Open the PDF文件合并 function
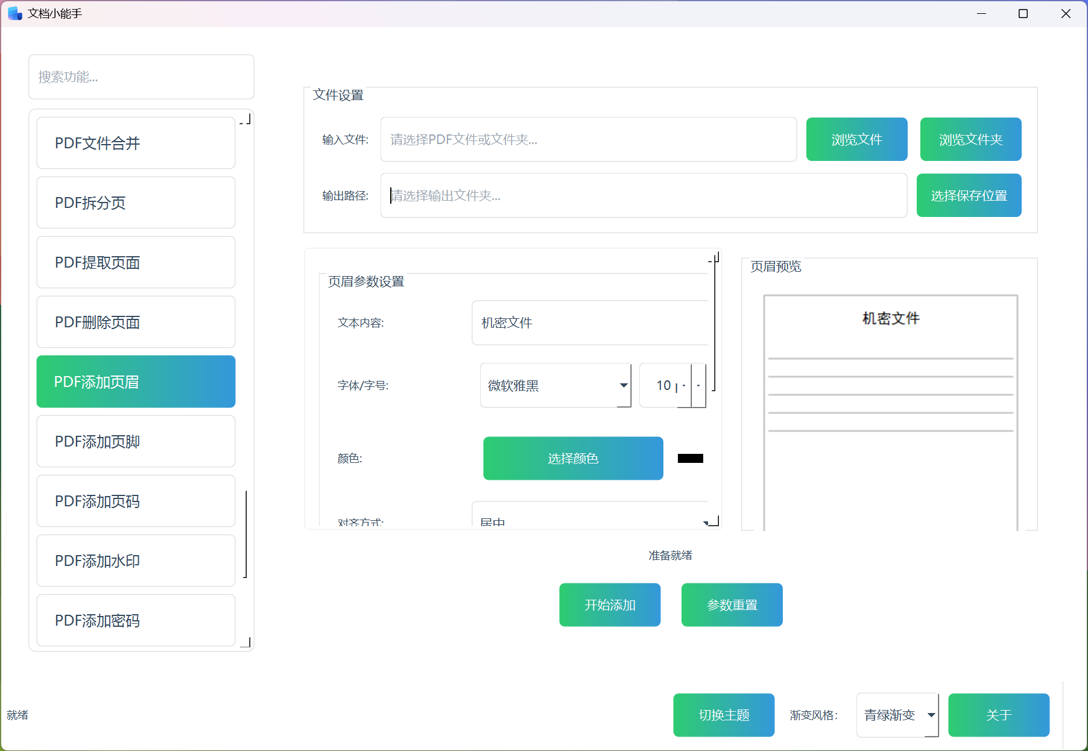 pyautogui.click(x=136, y=143)
